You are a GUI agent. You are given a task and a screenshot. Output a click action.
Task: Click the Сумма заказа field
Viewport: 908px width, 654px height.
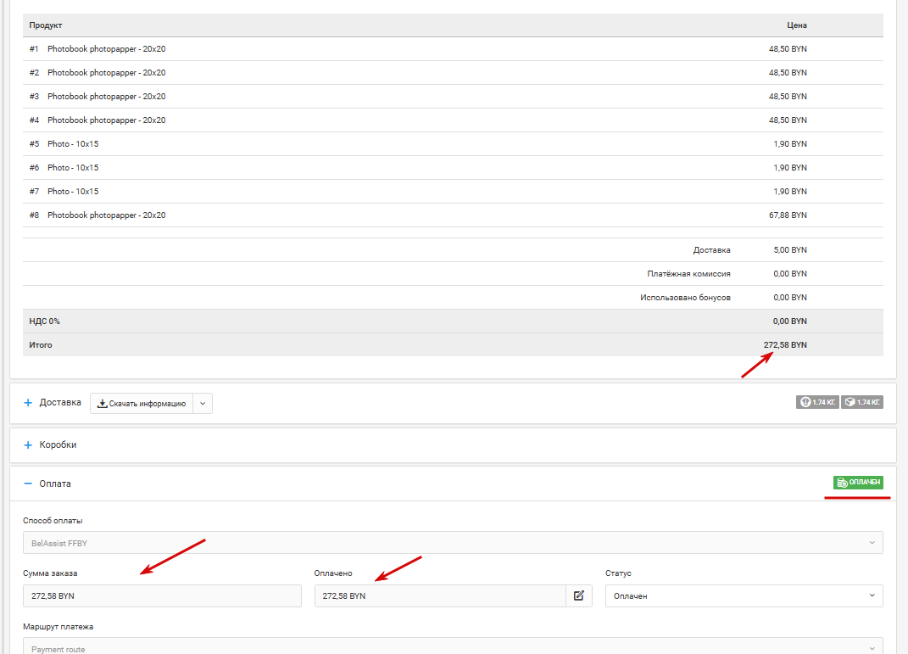(x=162, y=595)
